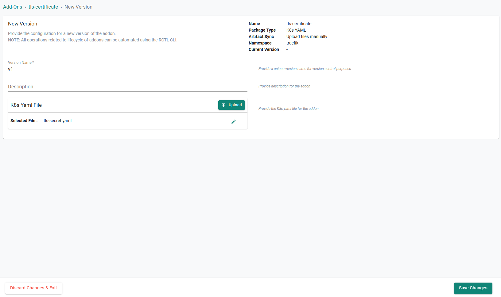Screen dimensions: 501x297
Task: Click the traefik namespace value
Action: 292,43
